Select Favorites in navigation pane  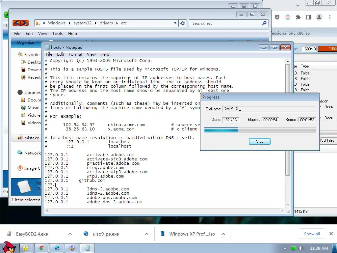pyautogui.click(x=29, y=54)
